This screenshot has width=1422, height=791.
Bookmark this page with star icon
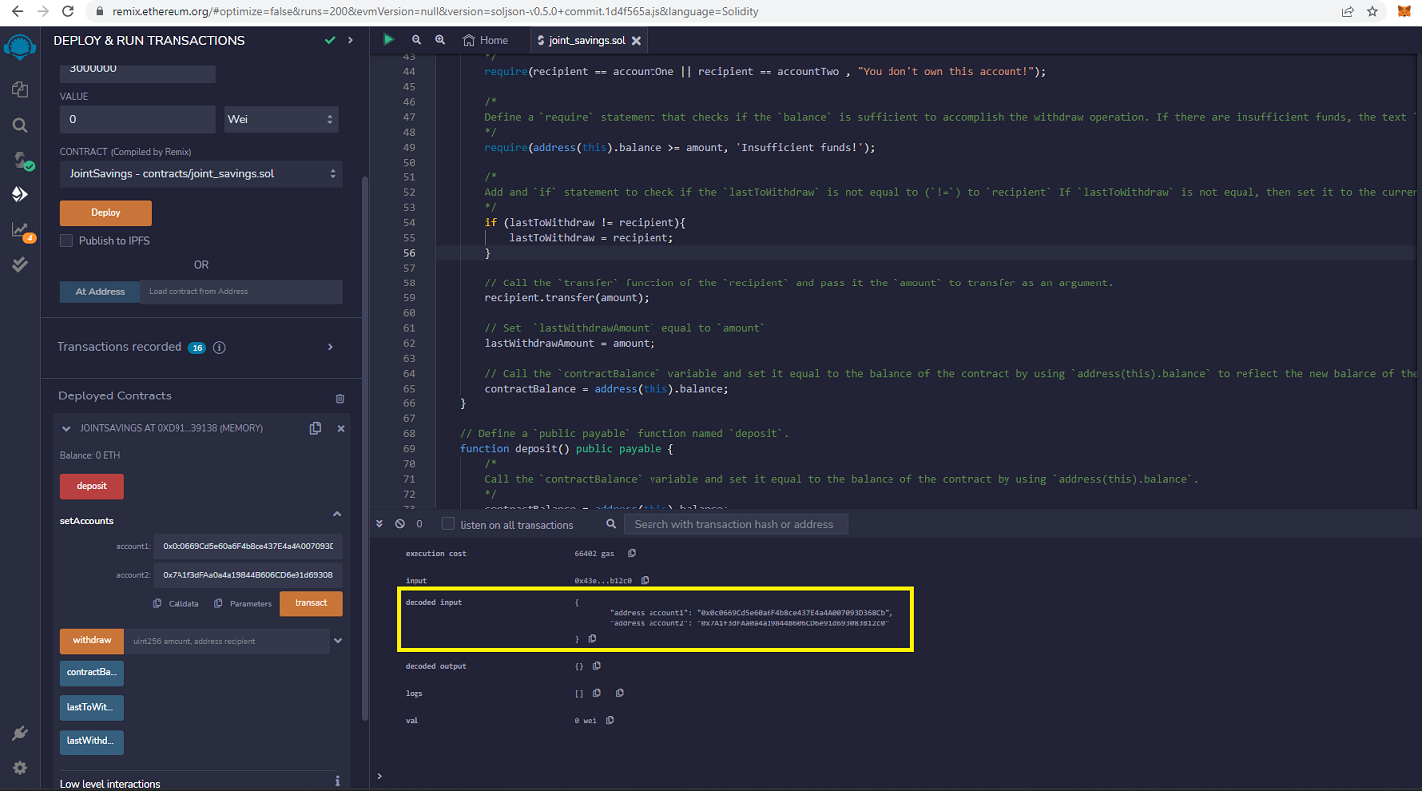click(x=1372, y=12)
